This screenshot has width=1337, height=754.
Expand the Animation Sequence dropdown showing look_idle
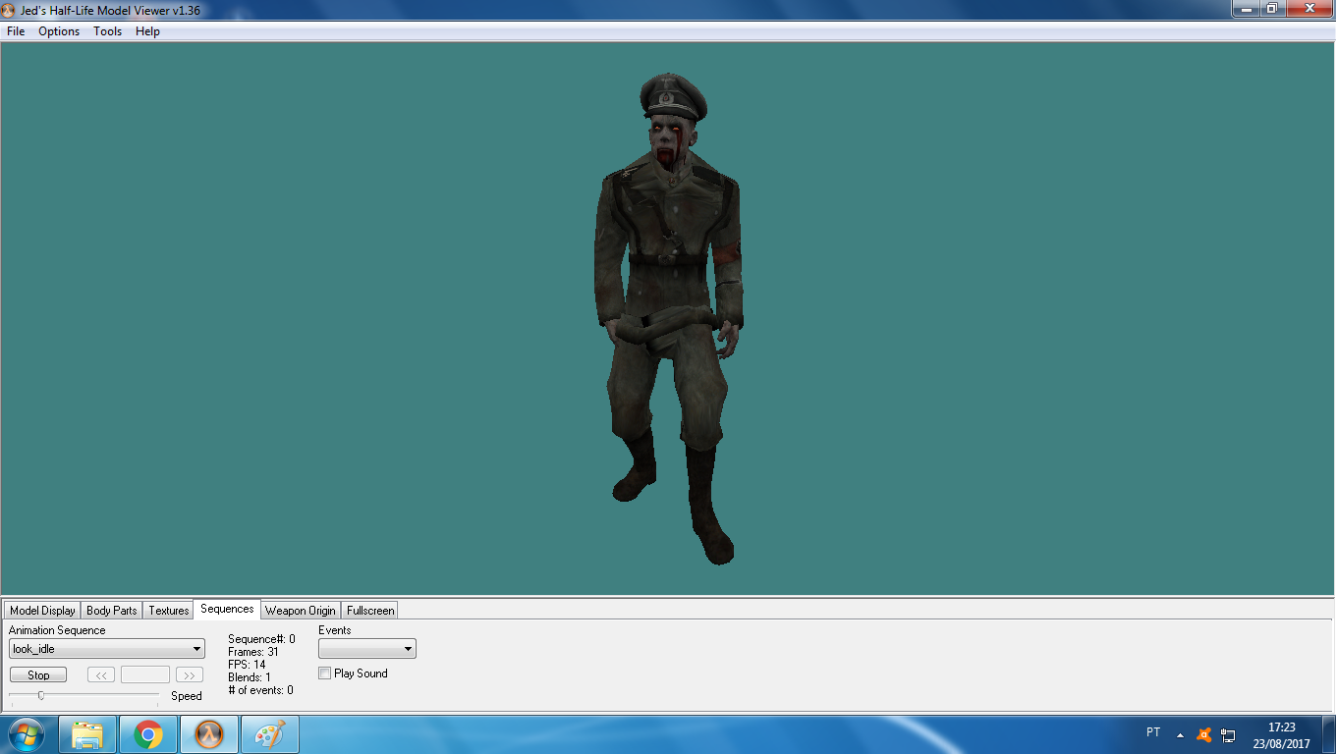(x=107, y=649)
